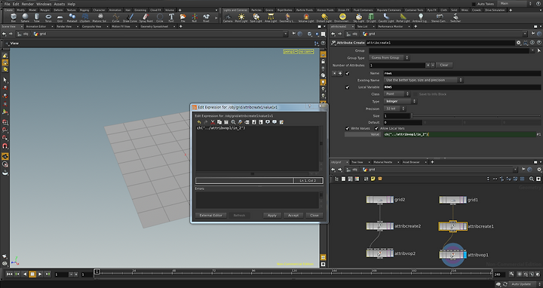
Task: Click Close button in Edit Expression dialog
Action: (x=314, y=216)
